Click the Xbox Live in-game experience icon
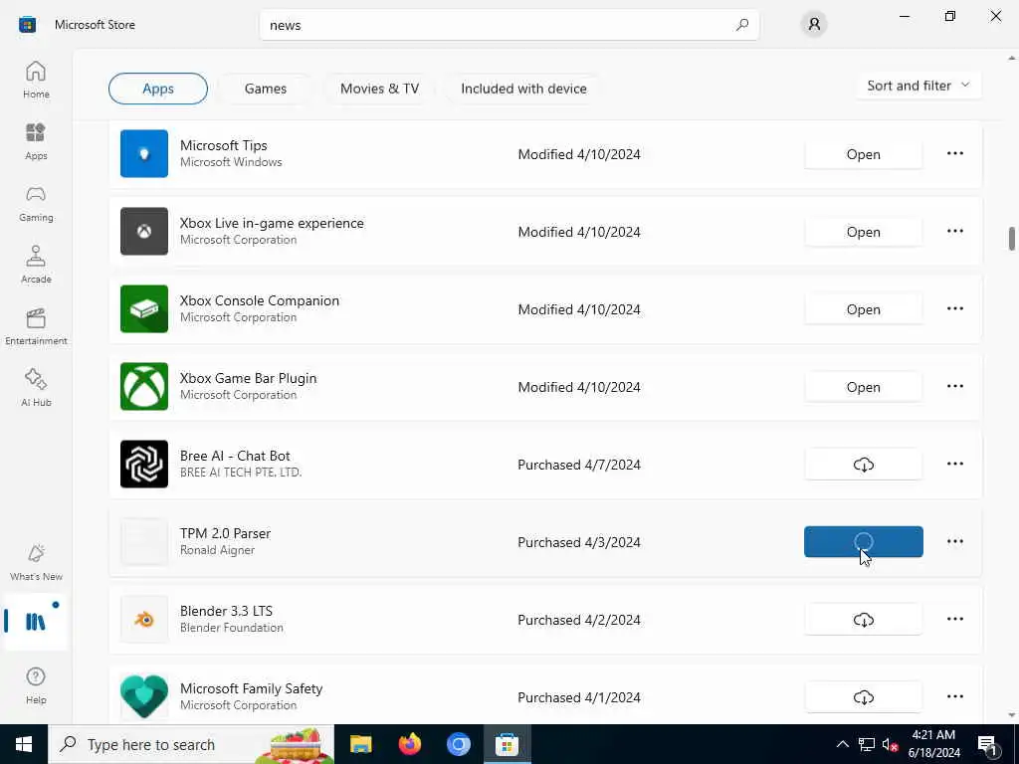 pyautogui.click(x=144, y=231)
